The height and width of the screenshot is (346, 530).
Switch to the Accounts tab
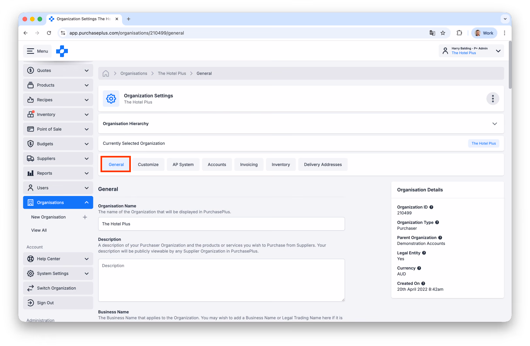click(x=217, y=165)
